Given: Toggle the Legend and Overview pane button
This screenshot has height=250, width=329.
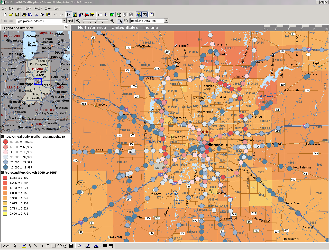Looking at the screenshot, I should [69, 15].
